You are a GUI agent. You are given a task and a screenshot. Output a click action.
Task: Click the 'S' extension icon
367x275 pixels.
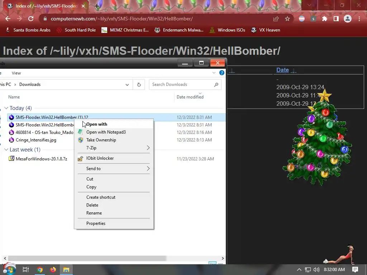pos(313,19)
